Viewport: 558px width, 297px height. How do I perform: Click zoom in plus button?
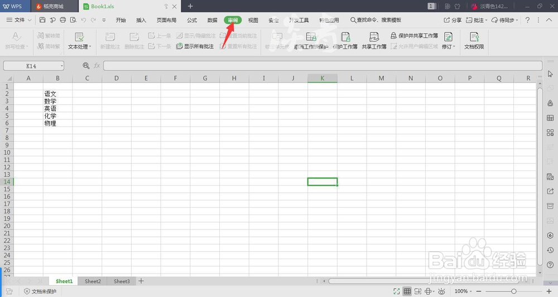click(x=549, y=291)
